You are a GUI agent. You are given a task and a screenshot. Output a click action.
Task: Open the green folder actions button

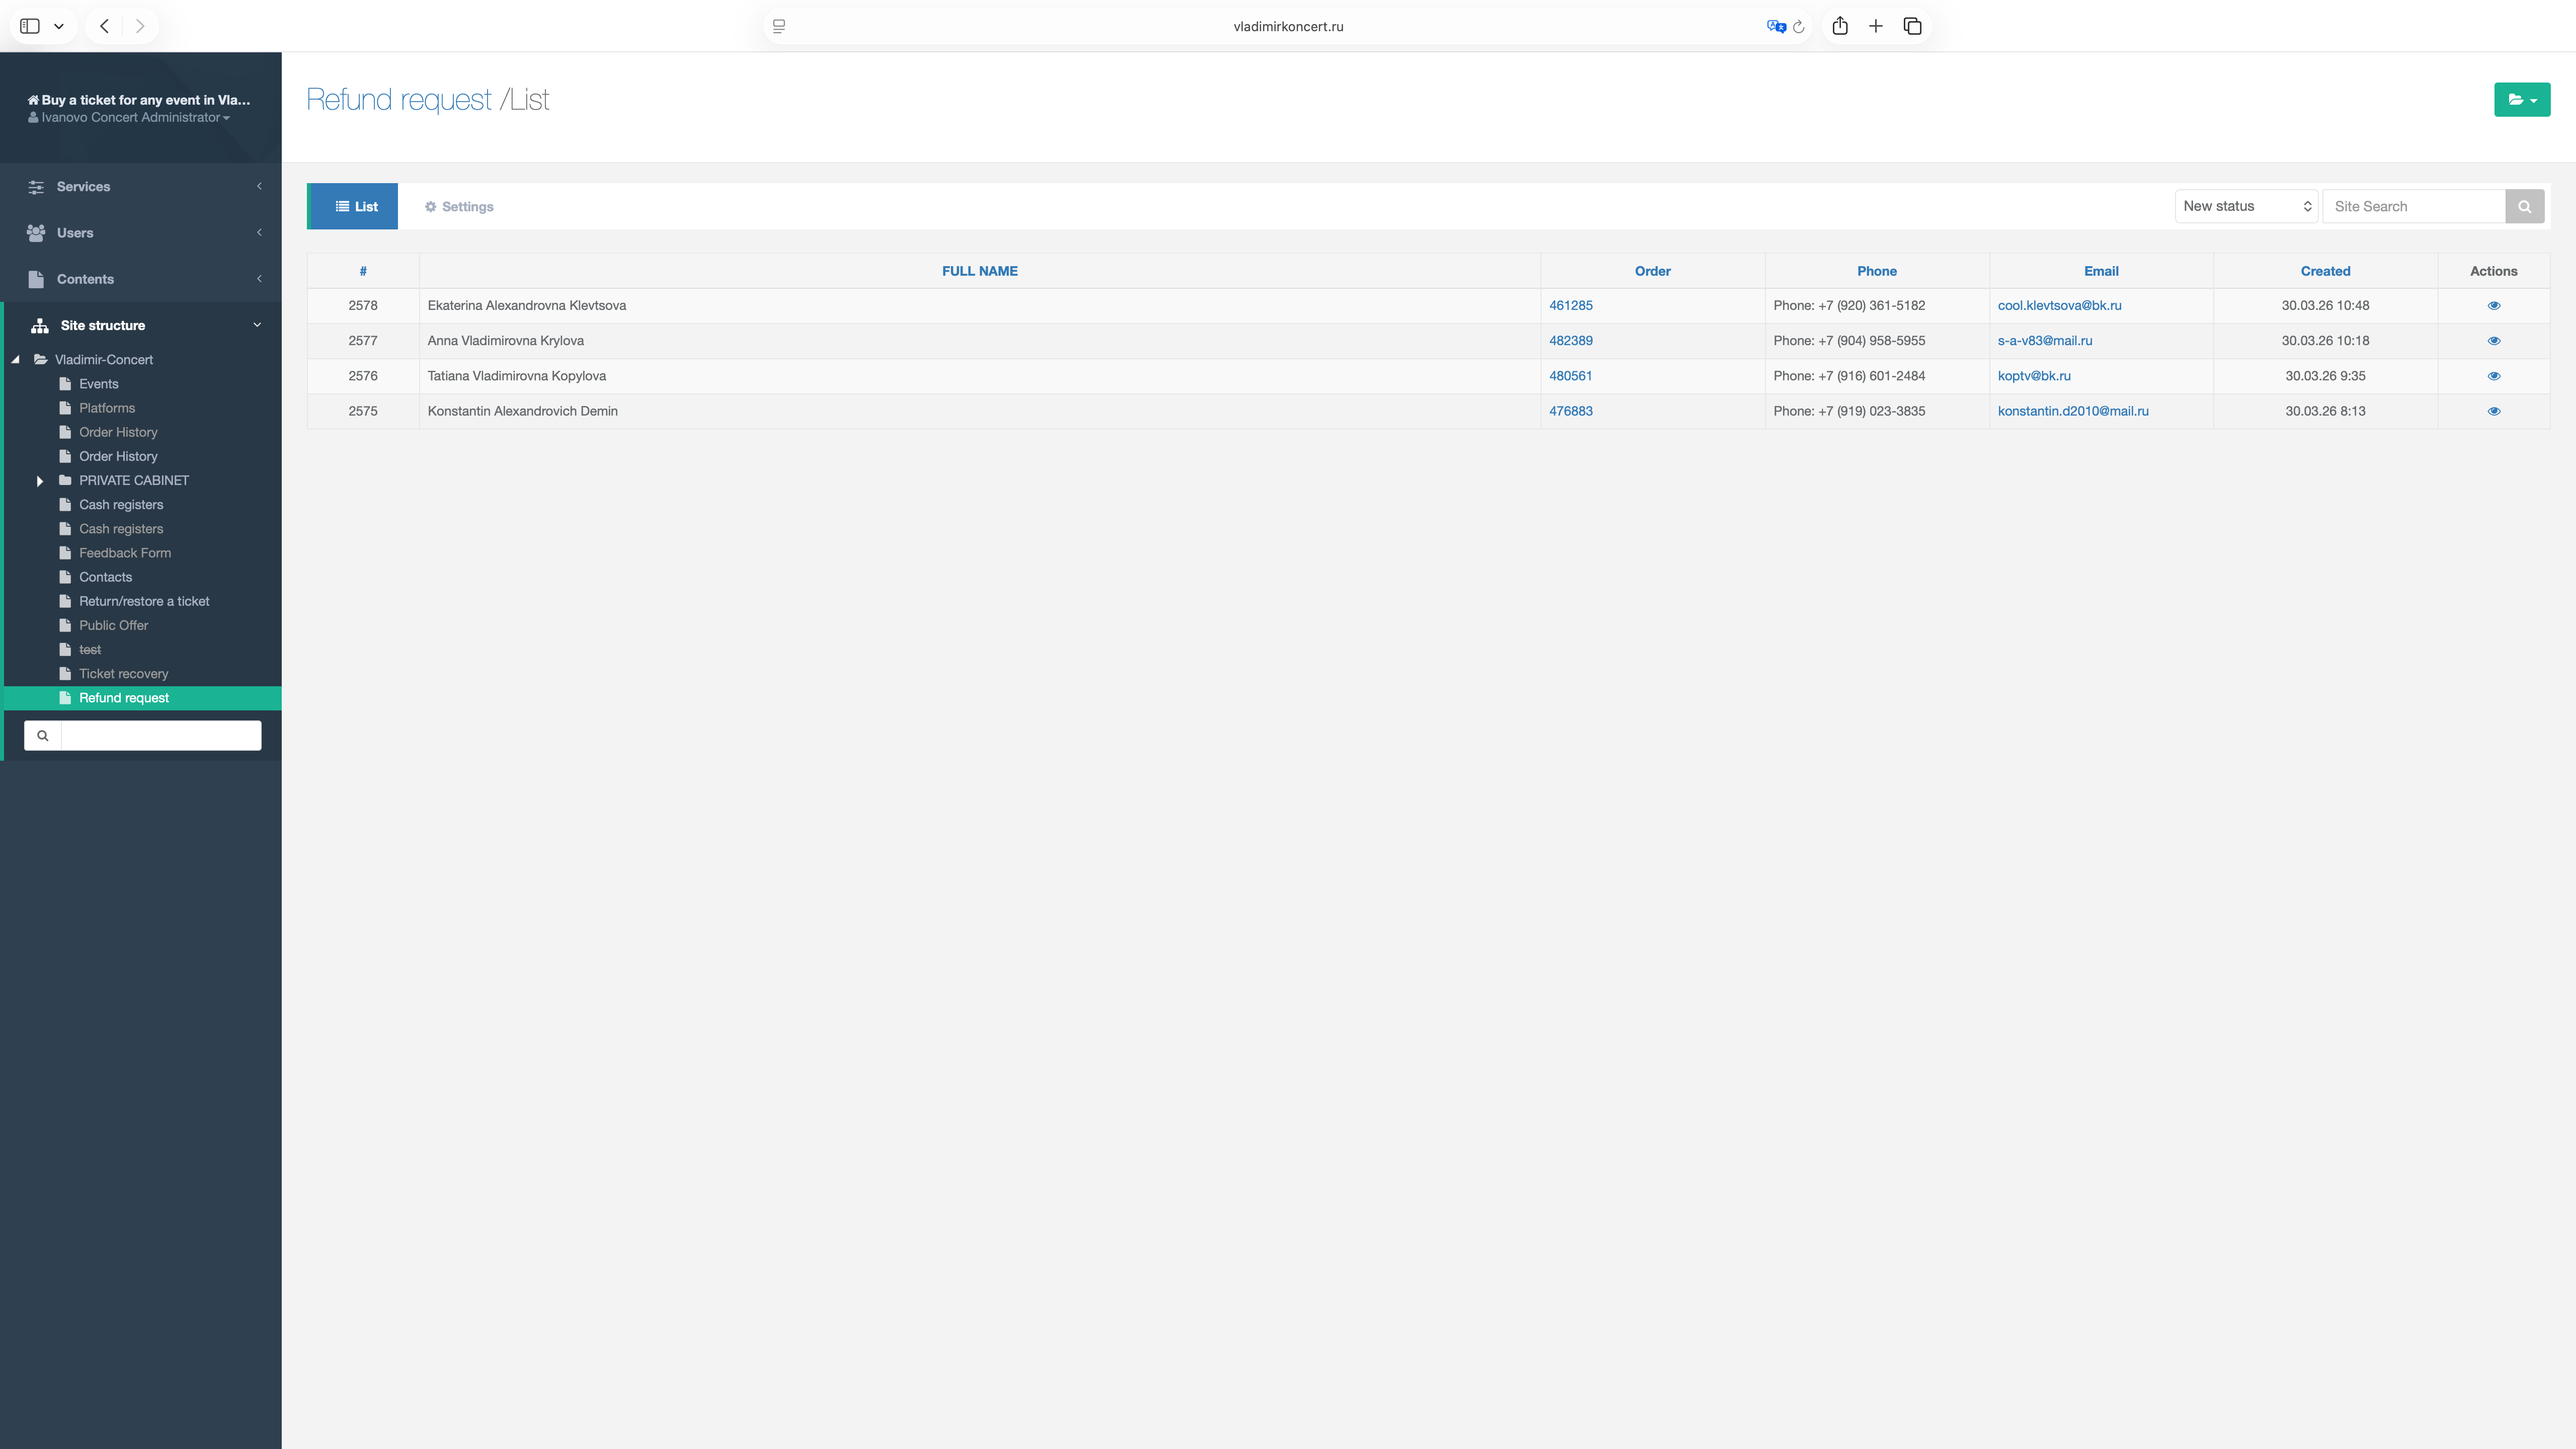[x=2521, y=100]
